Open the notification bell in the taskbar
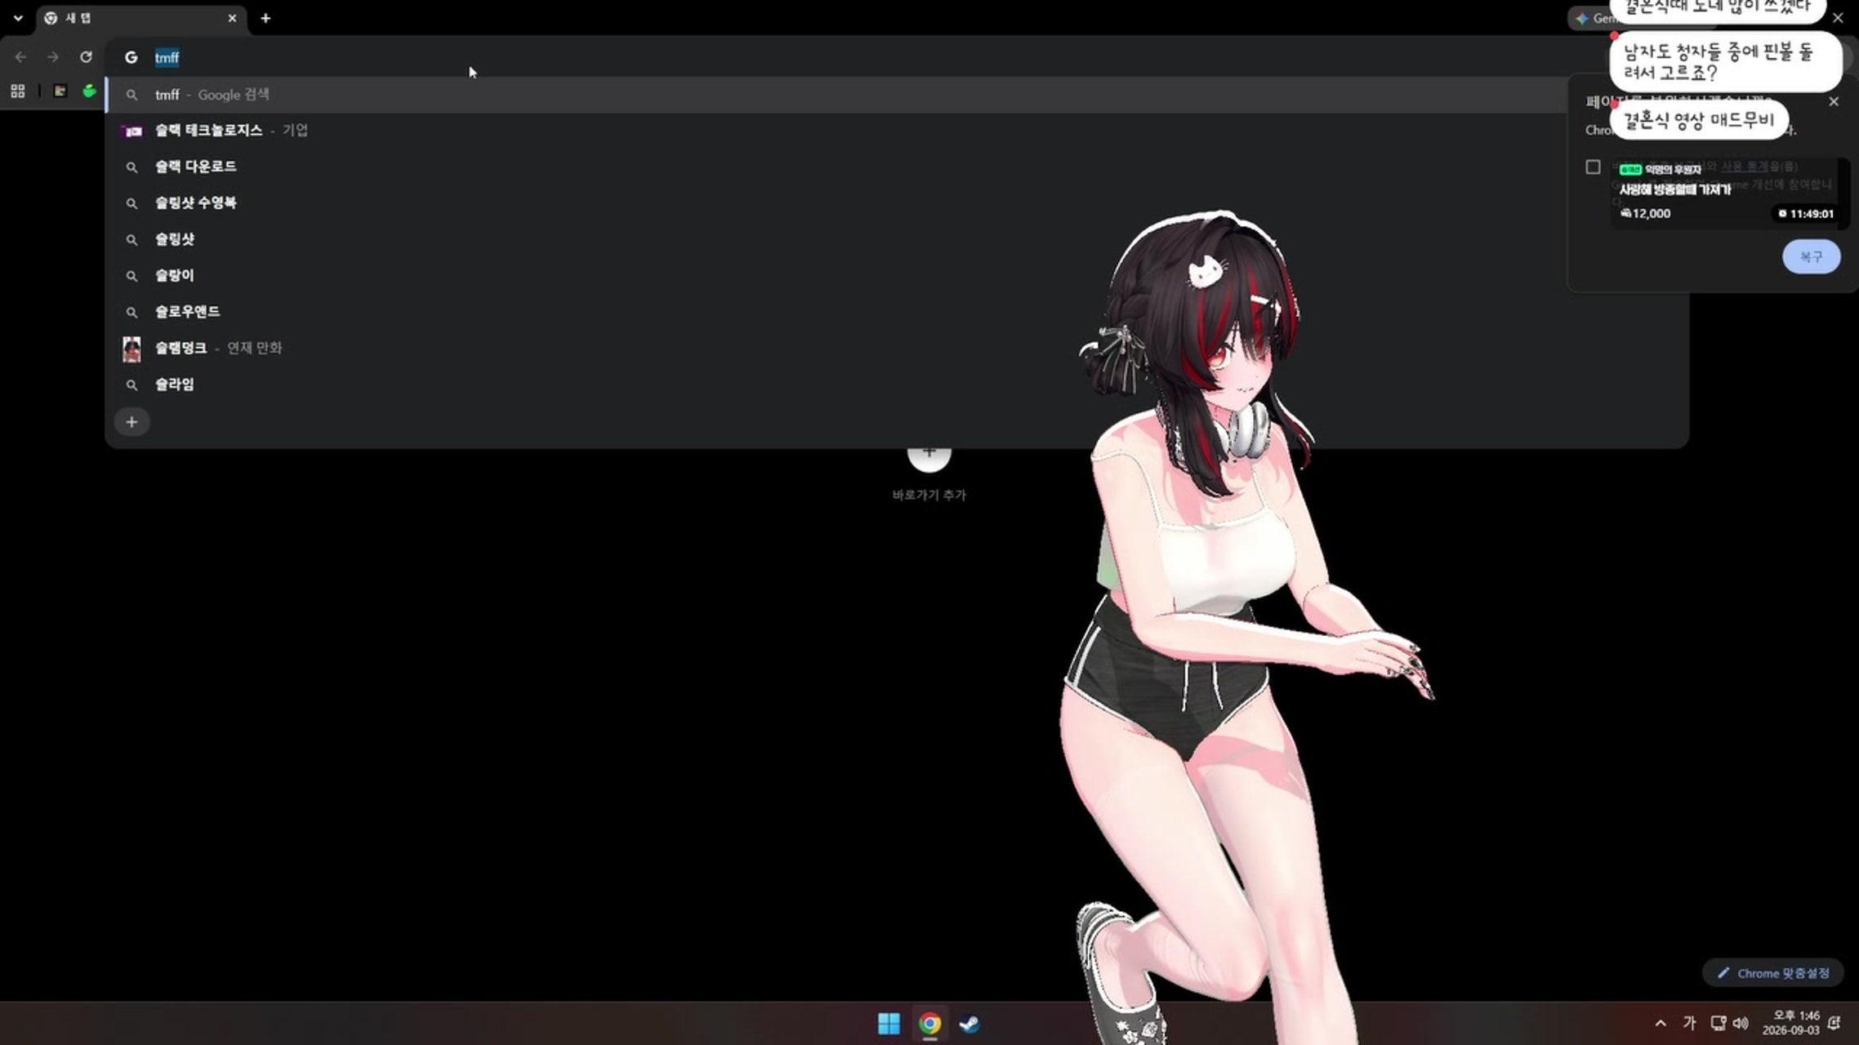The image size is (1859, 1045). point(1834,1023)
